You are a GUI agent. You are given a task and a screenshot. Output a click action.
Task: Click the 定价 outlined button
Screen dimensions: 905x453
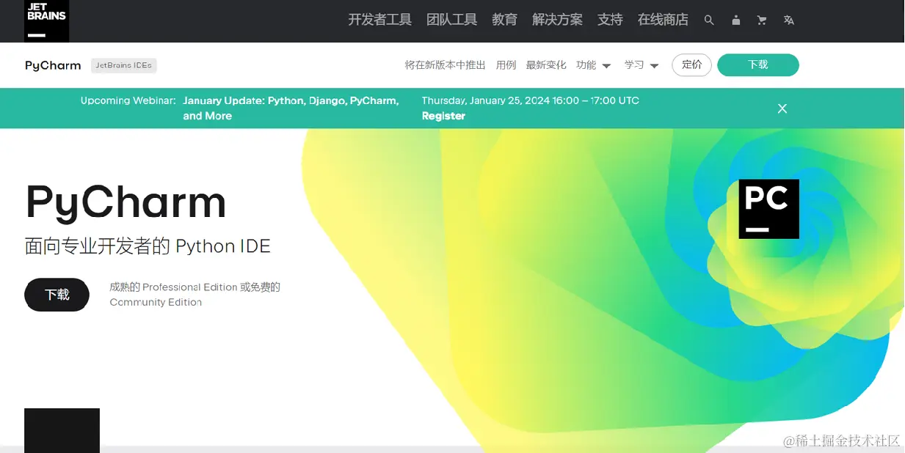691,65
